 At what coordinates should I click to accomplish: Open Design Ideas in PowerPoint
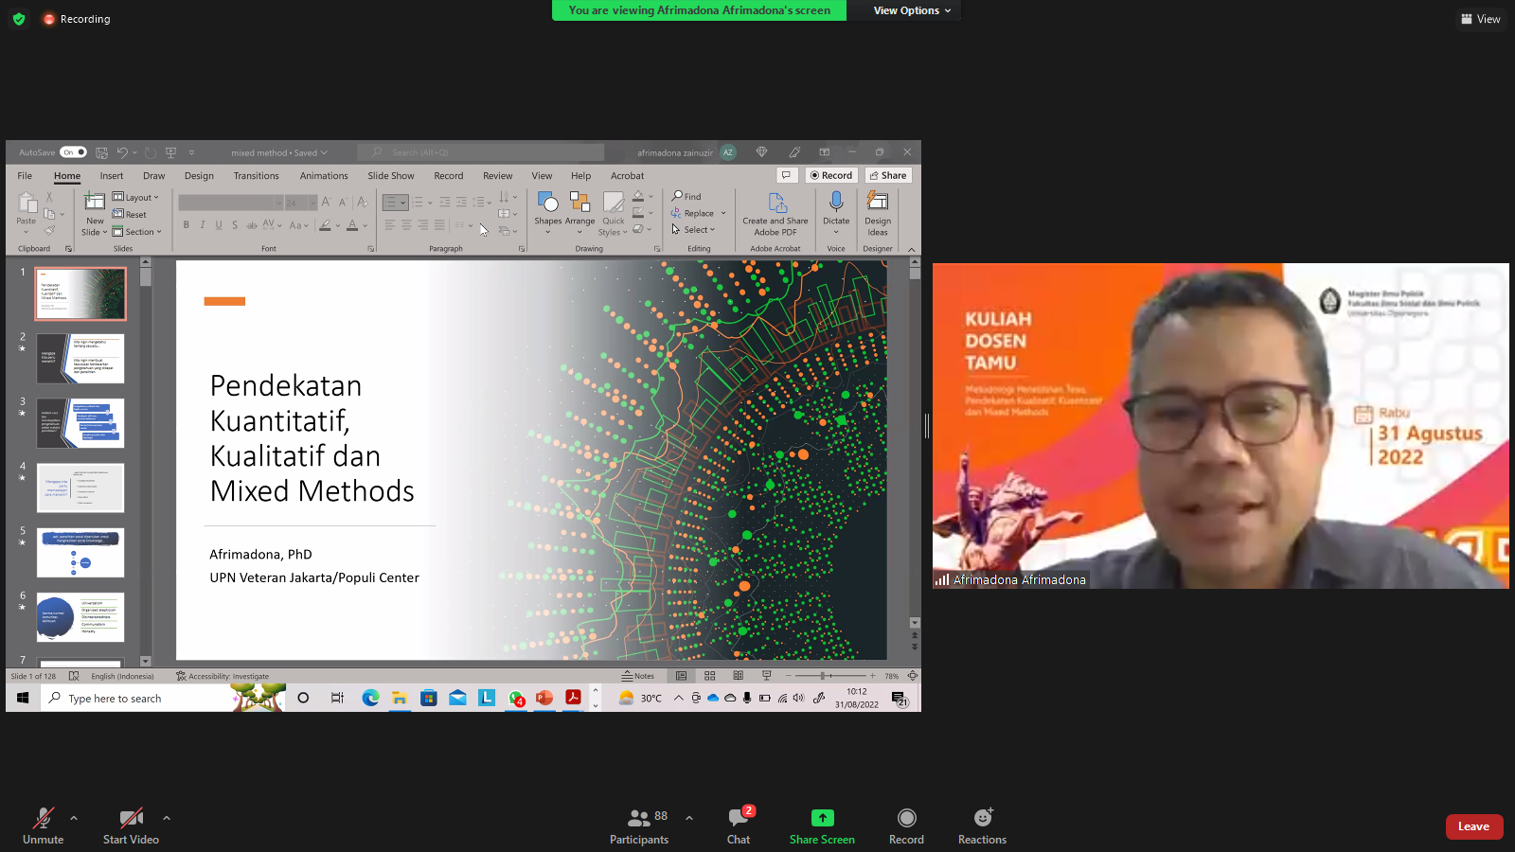coord(878,214)
